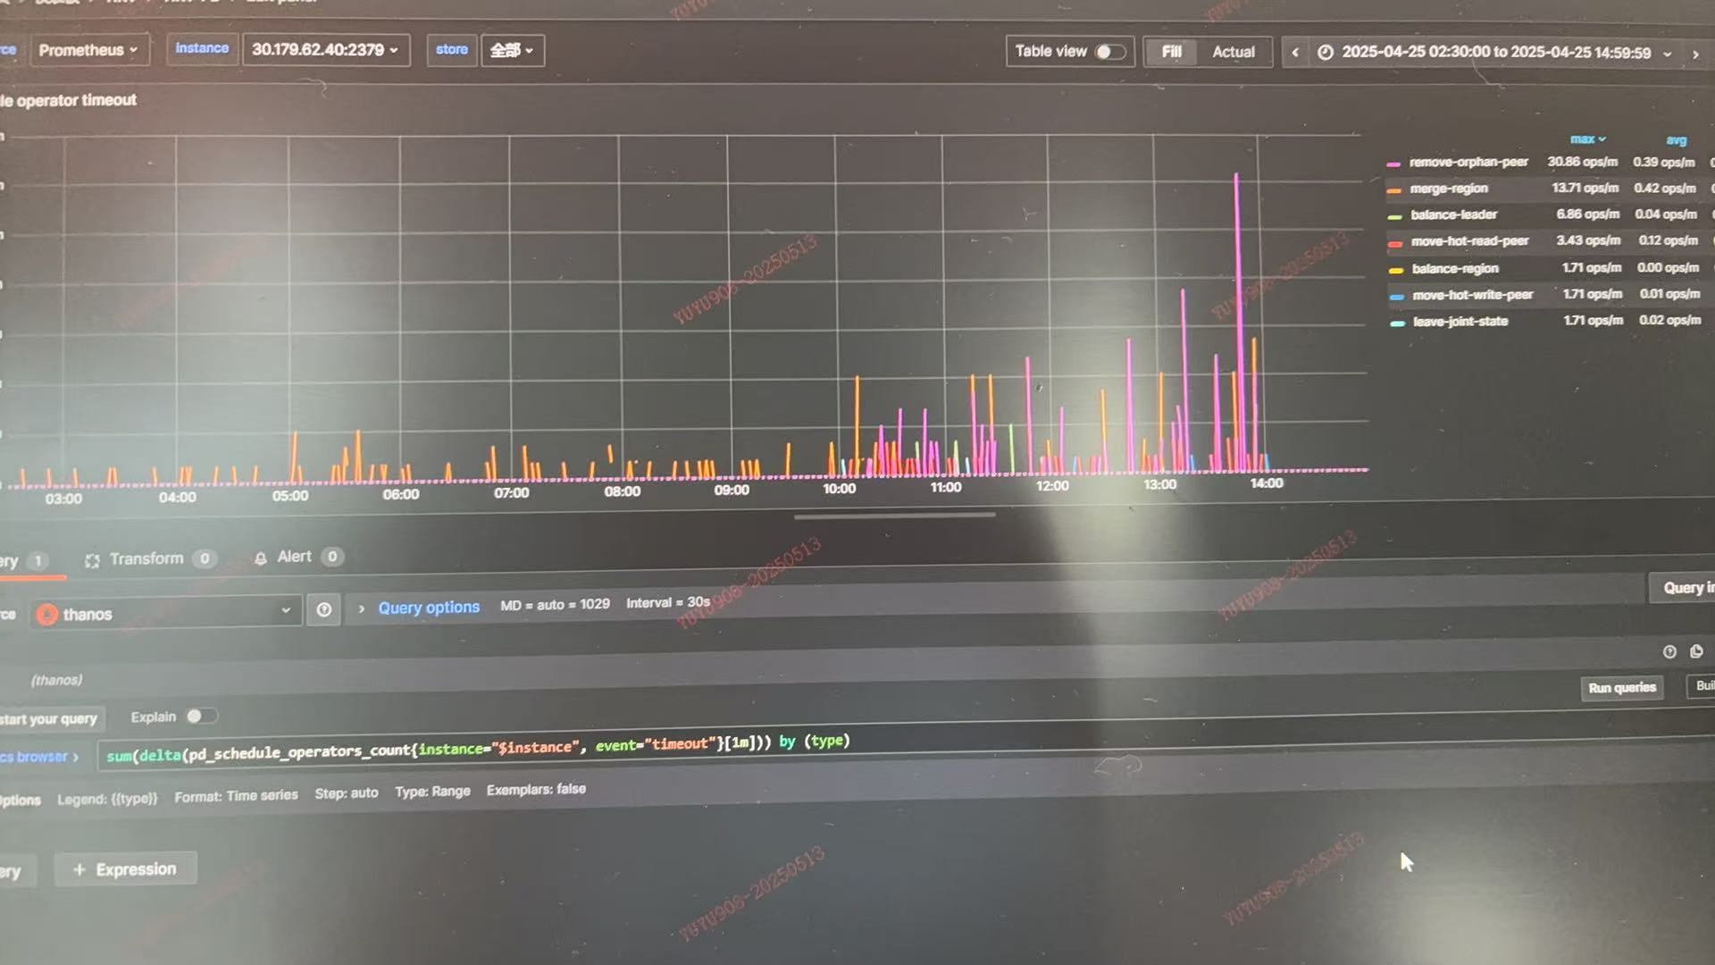
Task: Click the data source help icon beside thanos
Action: (323, 610)
